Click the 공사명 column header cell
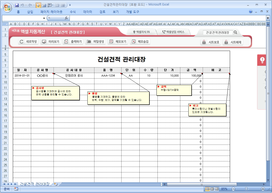Viewport: 272px width, 193px height. 42,70
